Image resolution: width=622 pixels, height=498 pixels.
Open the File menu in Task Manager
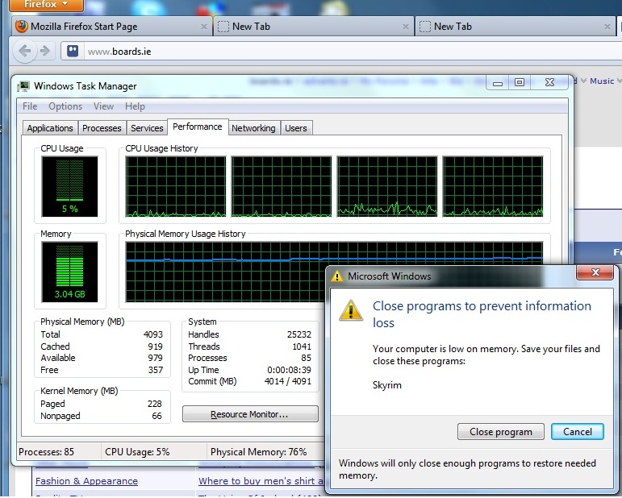(x=30, y=106)
